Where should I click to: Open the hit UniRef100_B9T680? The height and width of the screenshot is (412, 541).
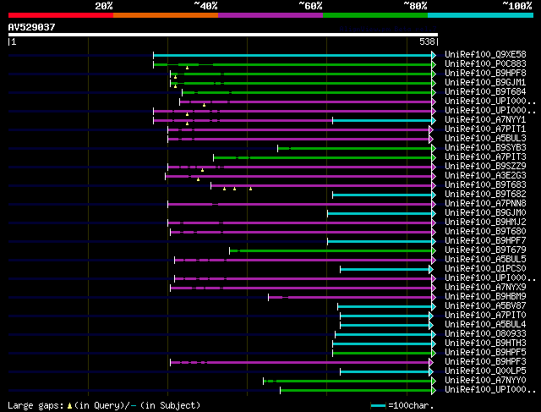[485, 232]
